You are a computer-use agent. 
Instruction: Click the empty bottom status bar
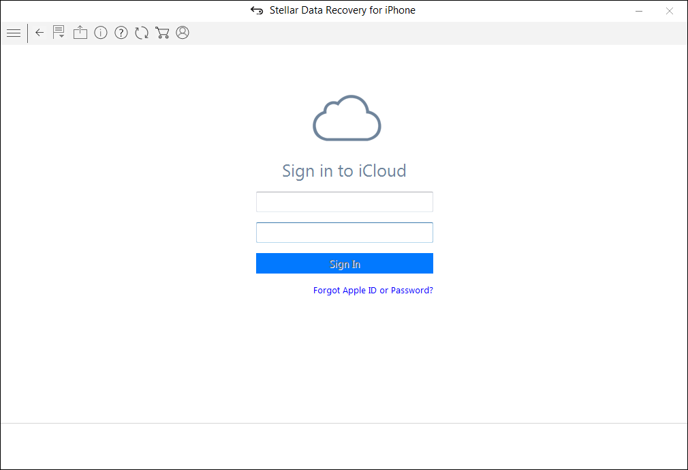click(344, 445)
